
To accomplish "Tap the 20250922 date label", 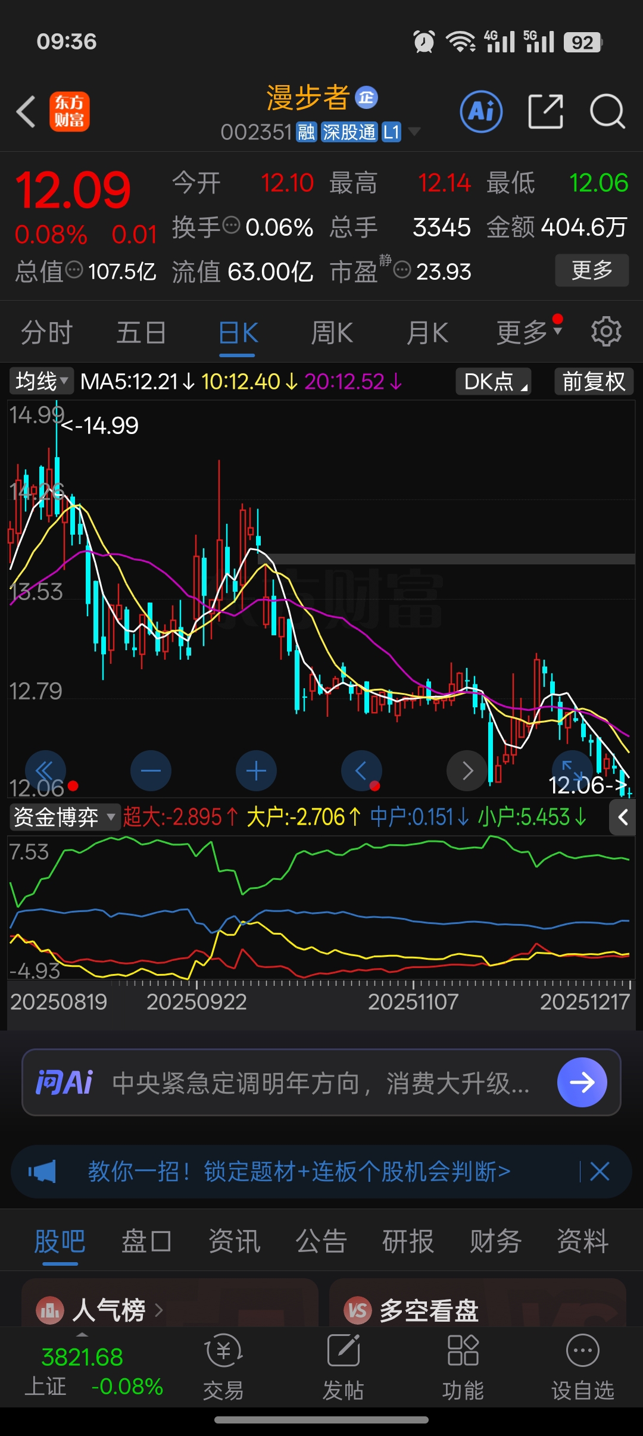I will (x=197, y=1002).
